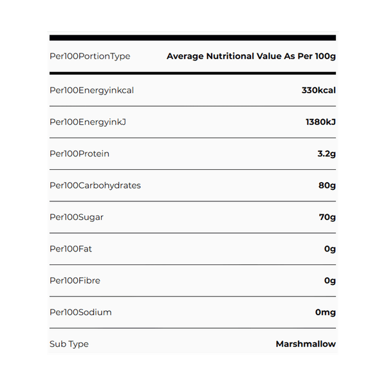Click the Sub Type row label

pyautogui.click(x=69, y=344)
